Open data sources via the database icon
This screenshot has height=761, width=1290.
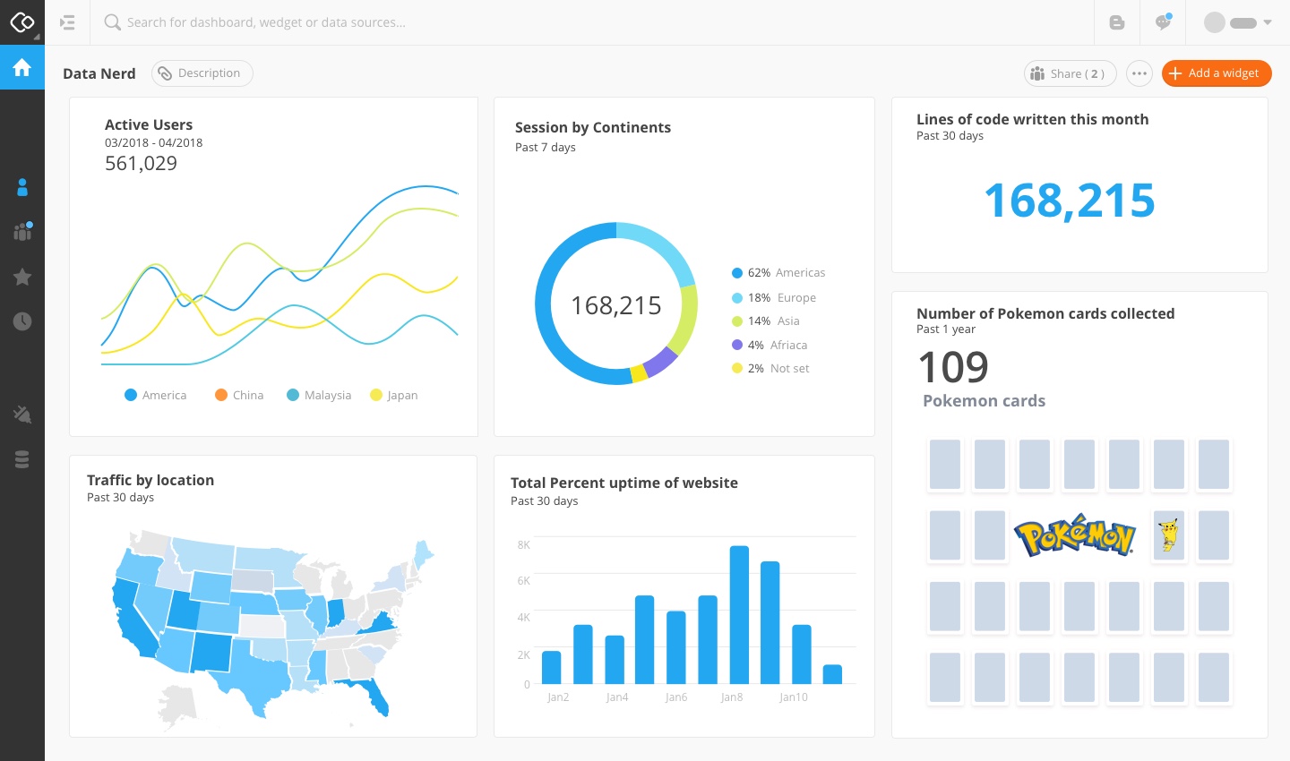21,459
